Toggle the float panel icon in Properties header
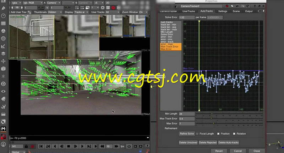The image size is (284, 153). coord(259,6)
